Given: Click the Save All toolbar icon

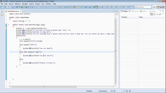Looking at the screenshot, I should coord(10,7).
